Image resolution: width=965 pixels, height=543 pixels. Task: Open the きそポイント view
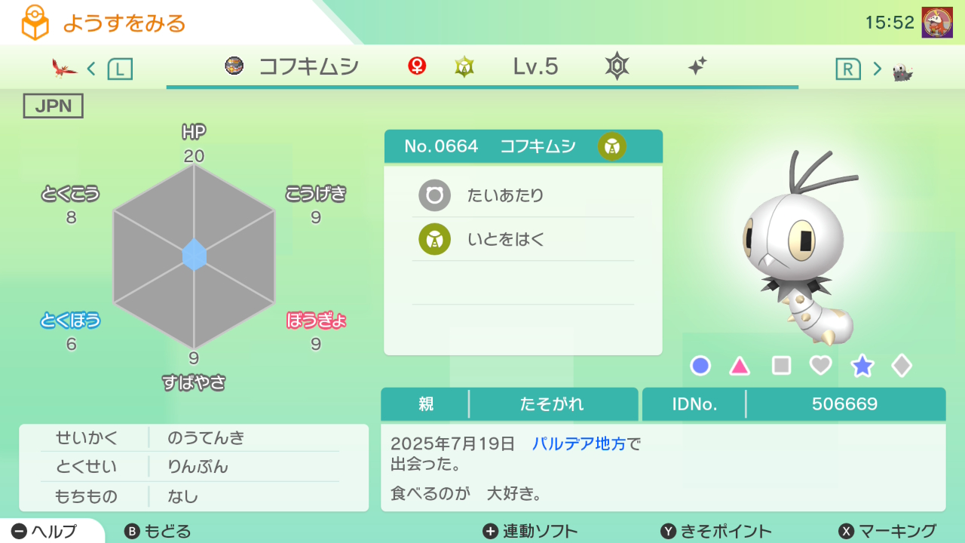pyautogui.click(x=716, y=531)
